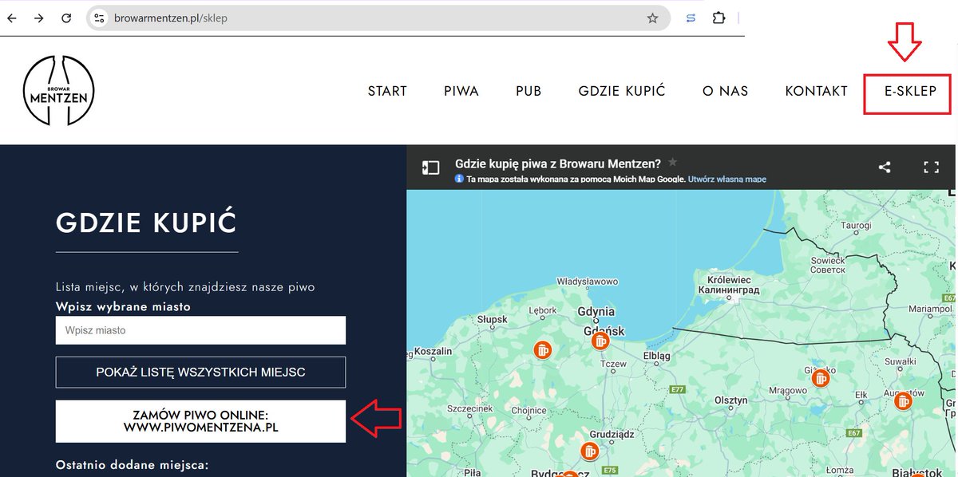Screen dimensions: 958x477
Task: Reload the page with the refresh icon
Action: pos(67,18)
